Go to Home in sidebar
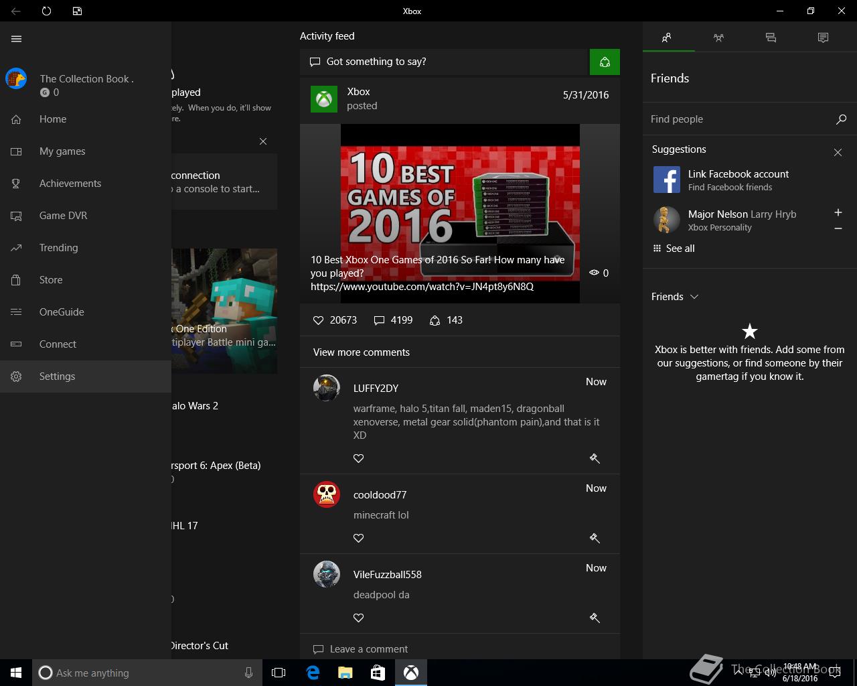 (x=86, y=119)
